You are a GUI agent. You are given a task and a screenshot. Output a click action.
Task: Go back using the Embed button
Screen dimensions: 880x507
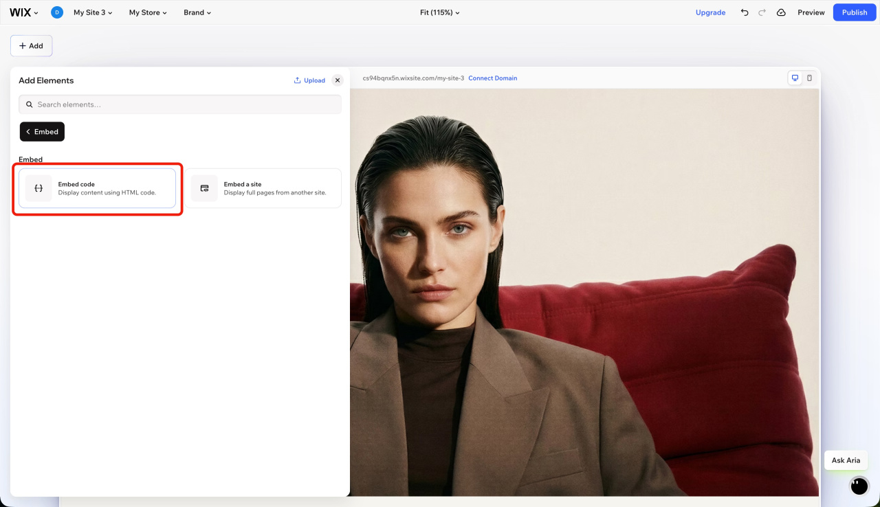(x=42, y=132)
